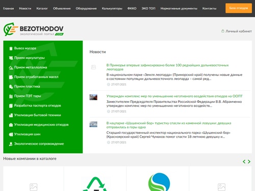Open Объявления in the top menu
Screen dimensions: 255x191
click(x=62, y=8)
